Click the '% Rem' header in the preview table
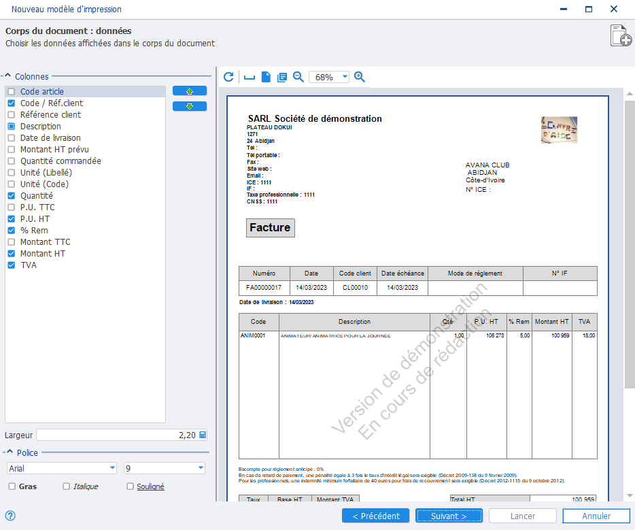Viewport: 635px width, 530px height. [x=519, y=322]
